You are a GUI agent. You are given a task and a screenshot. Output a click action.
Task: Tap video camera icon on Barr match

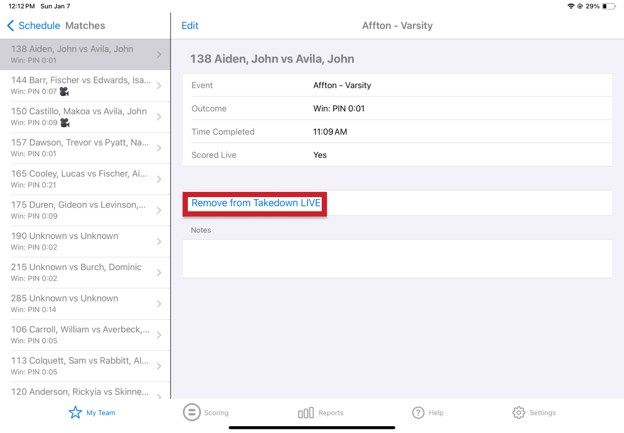point(65,92)
